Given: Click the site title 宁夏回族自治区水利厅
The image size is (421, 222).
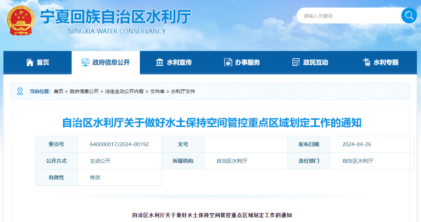Looking at the screenshot, I should [x=116, y=16].
